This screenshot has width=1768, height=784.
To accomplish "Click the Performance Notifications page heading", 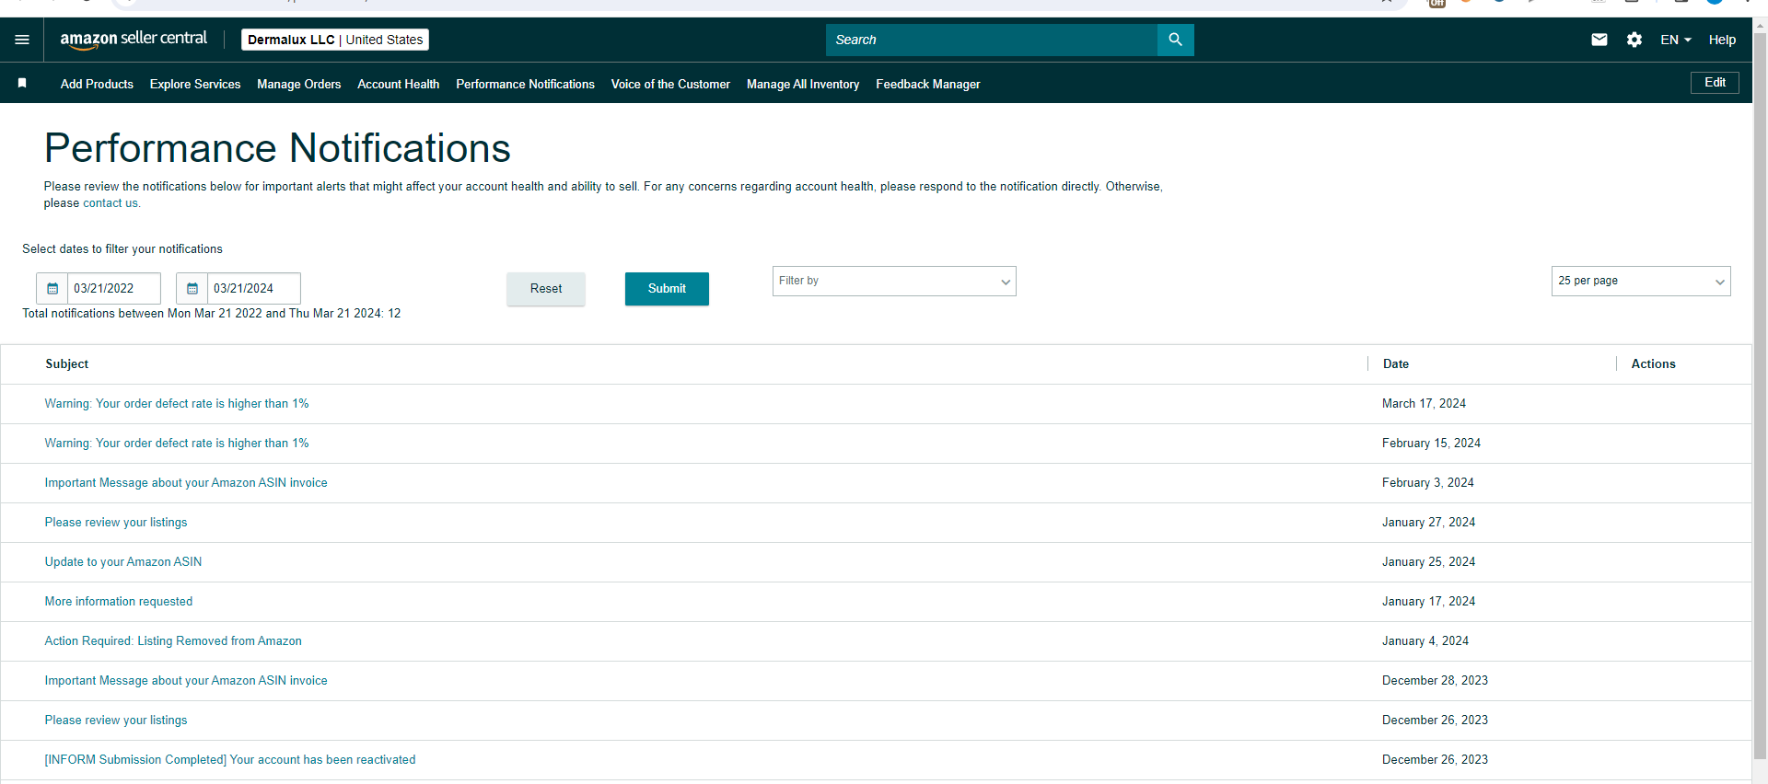I will (277, 148).
